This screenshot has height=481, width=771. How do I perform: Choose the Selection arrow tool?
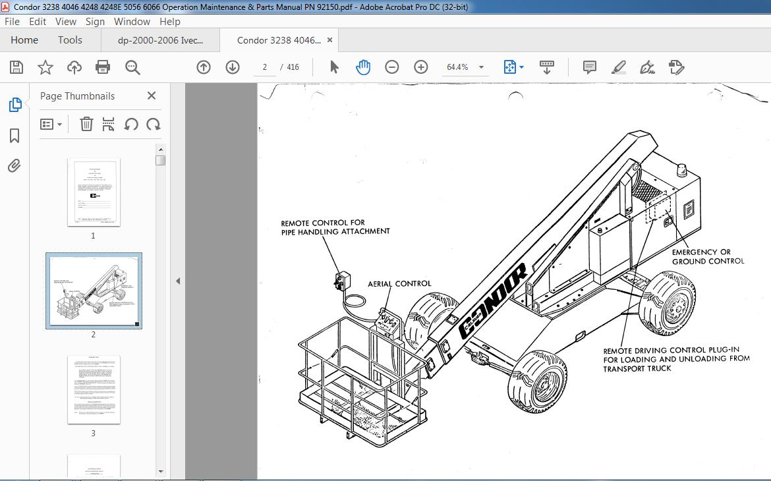tap(334, 67)
